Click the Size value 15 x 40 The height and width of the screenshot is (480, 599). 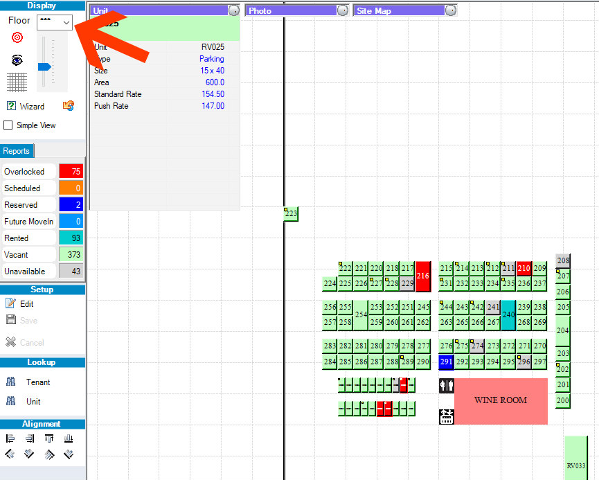point(212,71)
